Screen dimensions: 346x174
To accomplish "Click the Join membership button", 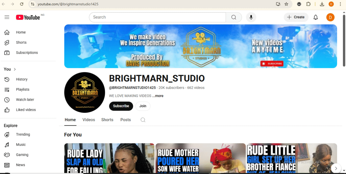I will 143,106.
